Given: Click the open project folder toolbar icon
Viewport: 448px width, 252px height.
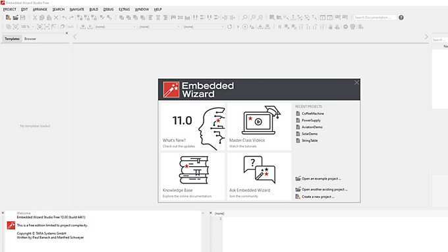Looking at the screenshot, I should (x=15, y=17).
